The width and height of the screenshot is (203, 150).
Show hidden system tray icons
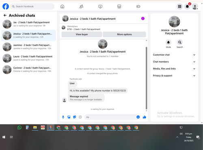177,137
